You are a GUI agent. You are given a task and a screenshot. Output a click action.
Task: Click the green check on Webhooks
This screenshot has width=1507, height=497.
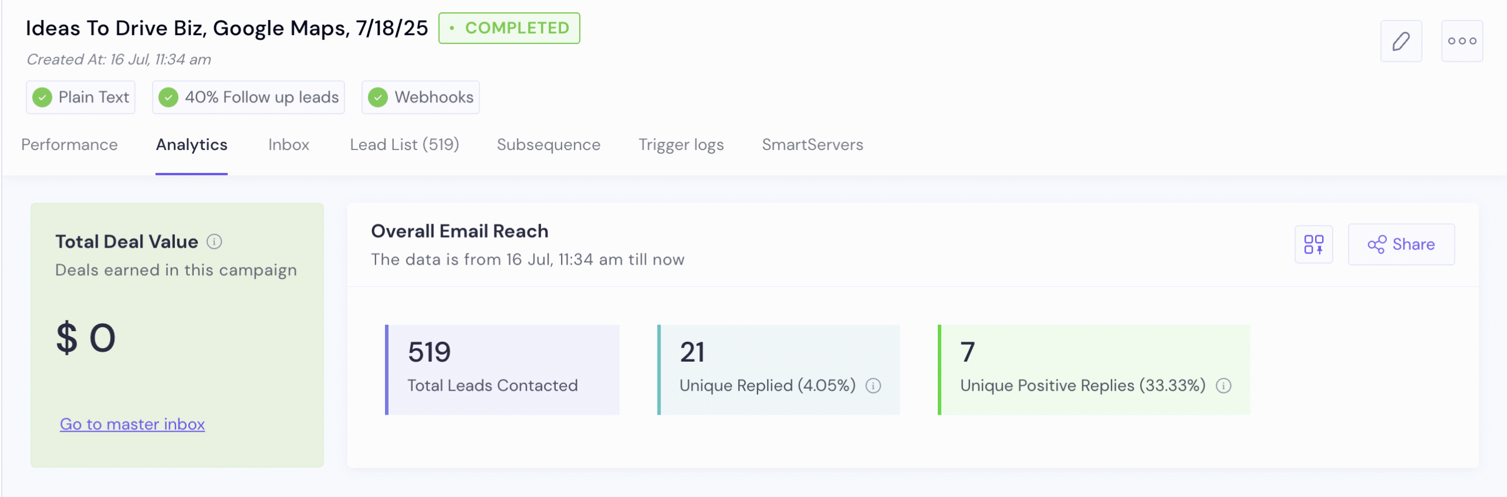378,97
